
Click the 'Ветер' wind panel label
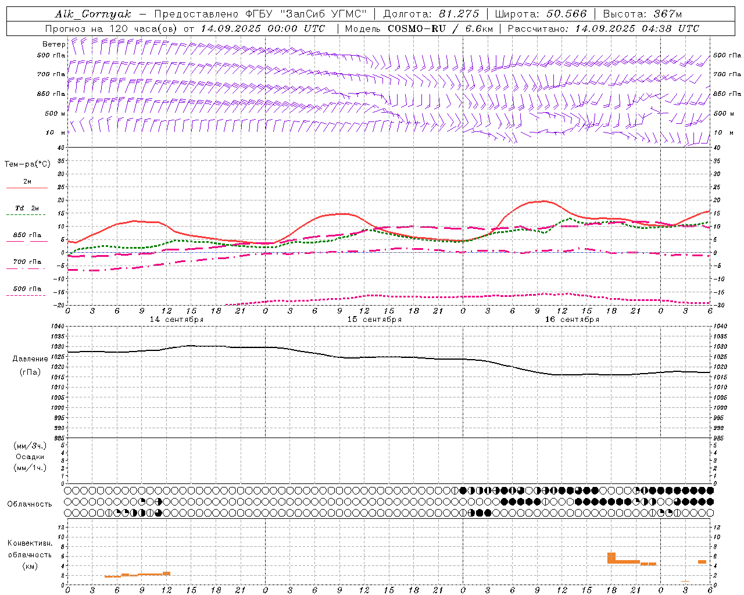tap(54, 44)
